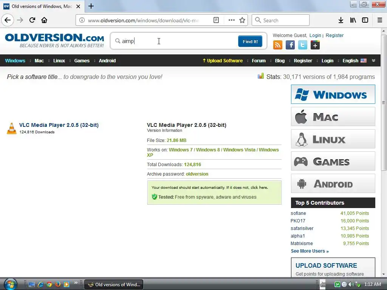Open the large MAC category button
The width and height of the screenshot is (387, 290).
coord(333,116)
